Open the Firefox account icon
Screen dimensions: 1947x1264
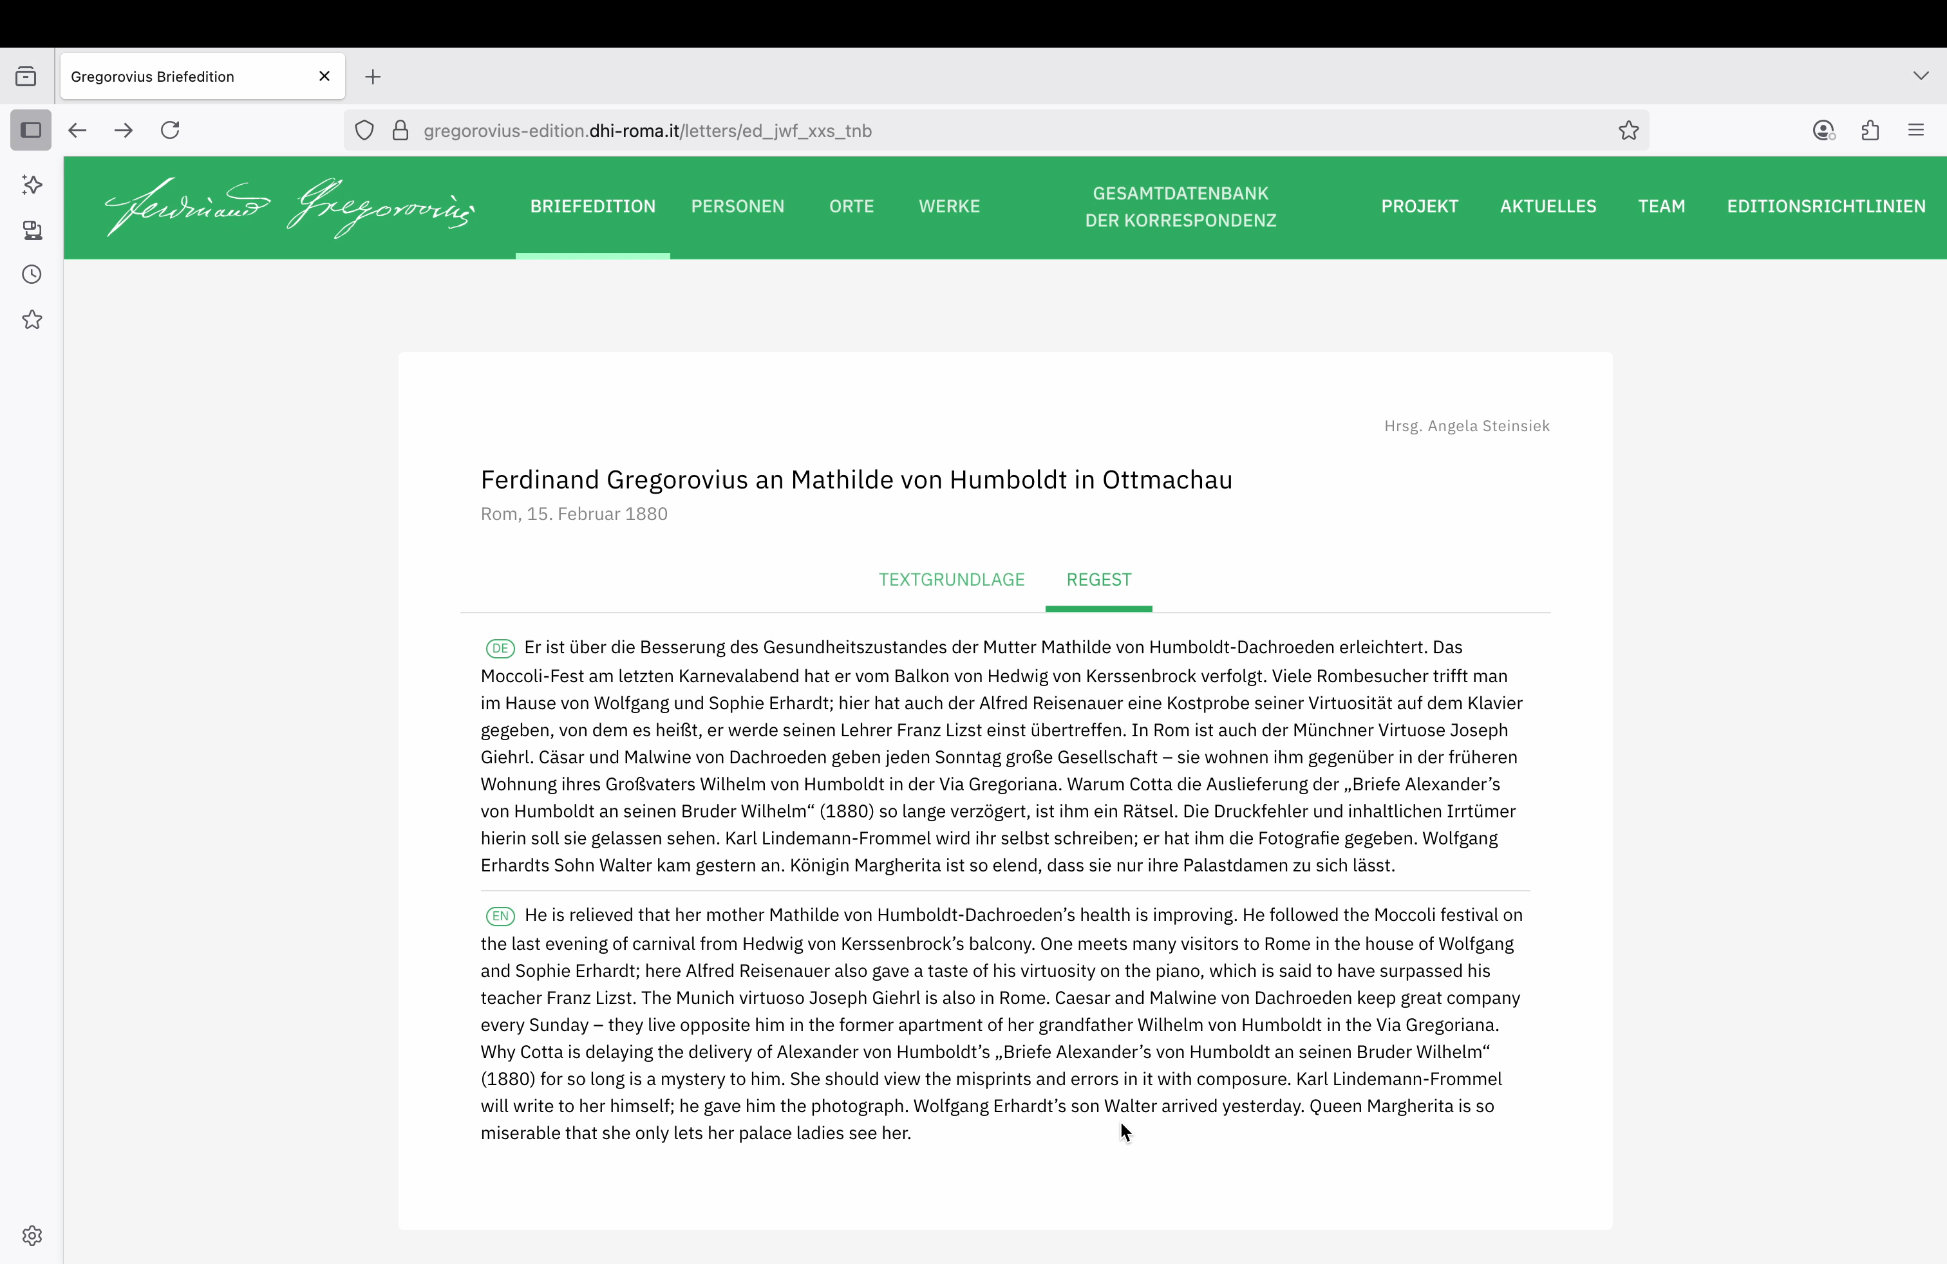[1823, 130]
